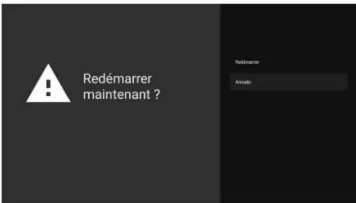The height and width of the screenshot is (203, 356).
Task: Click the warning triangle icon
Action: (48, 83)
